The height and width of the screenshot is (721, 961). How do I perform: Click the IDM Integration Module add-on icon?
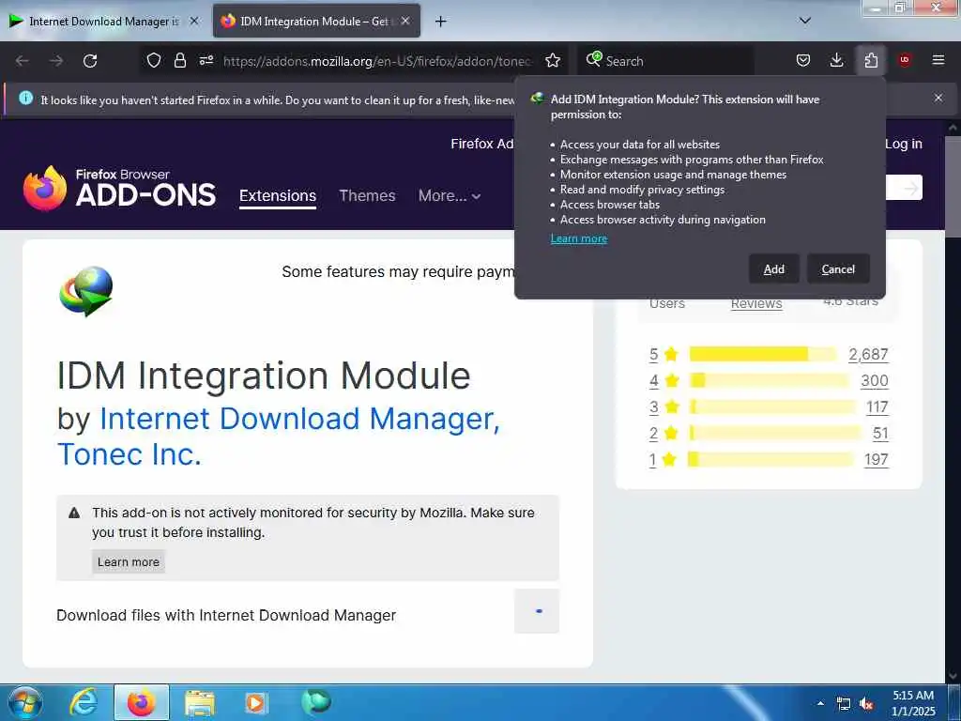85,291
